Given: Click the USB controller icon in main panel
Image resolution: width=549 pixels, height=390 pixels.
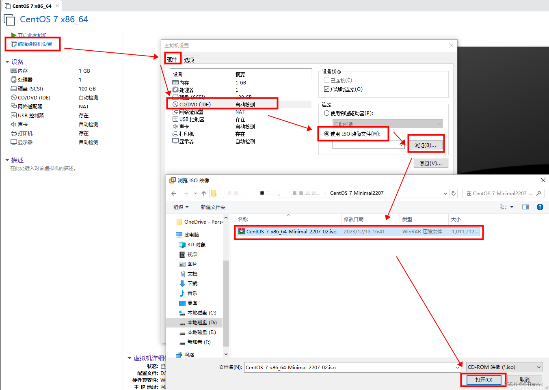Looking at the screenshot, I should coord(14,116).
